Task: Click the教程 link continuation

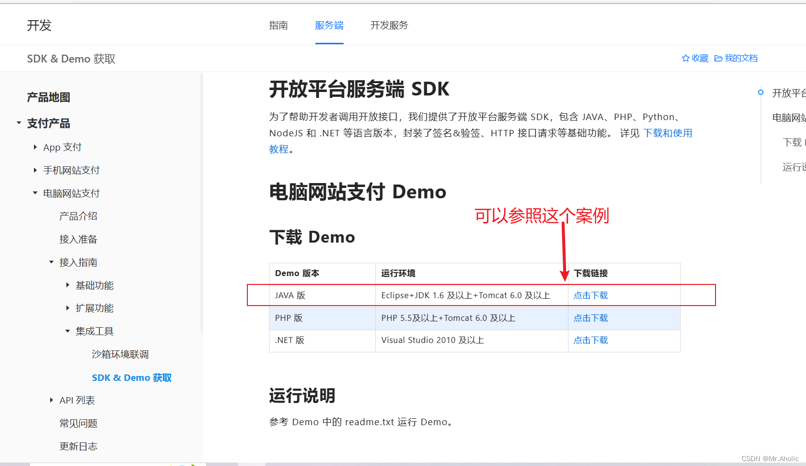Action: 279,149
